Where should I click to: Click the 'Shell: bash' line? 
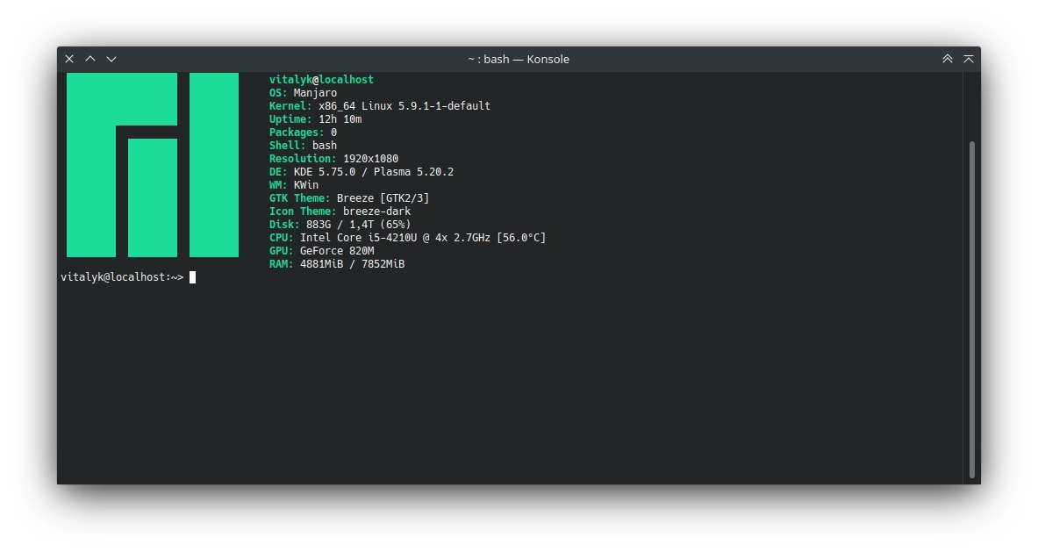click(303, 146)
